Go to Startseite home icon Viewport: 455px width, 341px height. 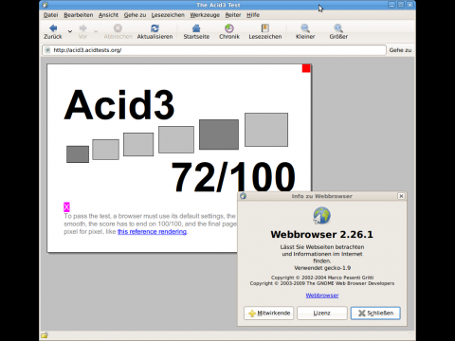coord(196,28)
